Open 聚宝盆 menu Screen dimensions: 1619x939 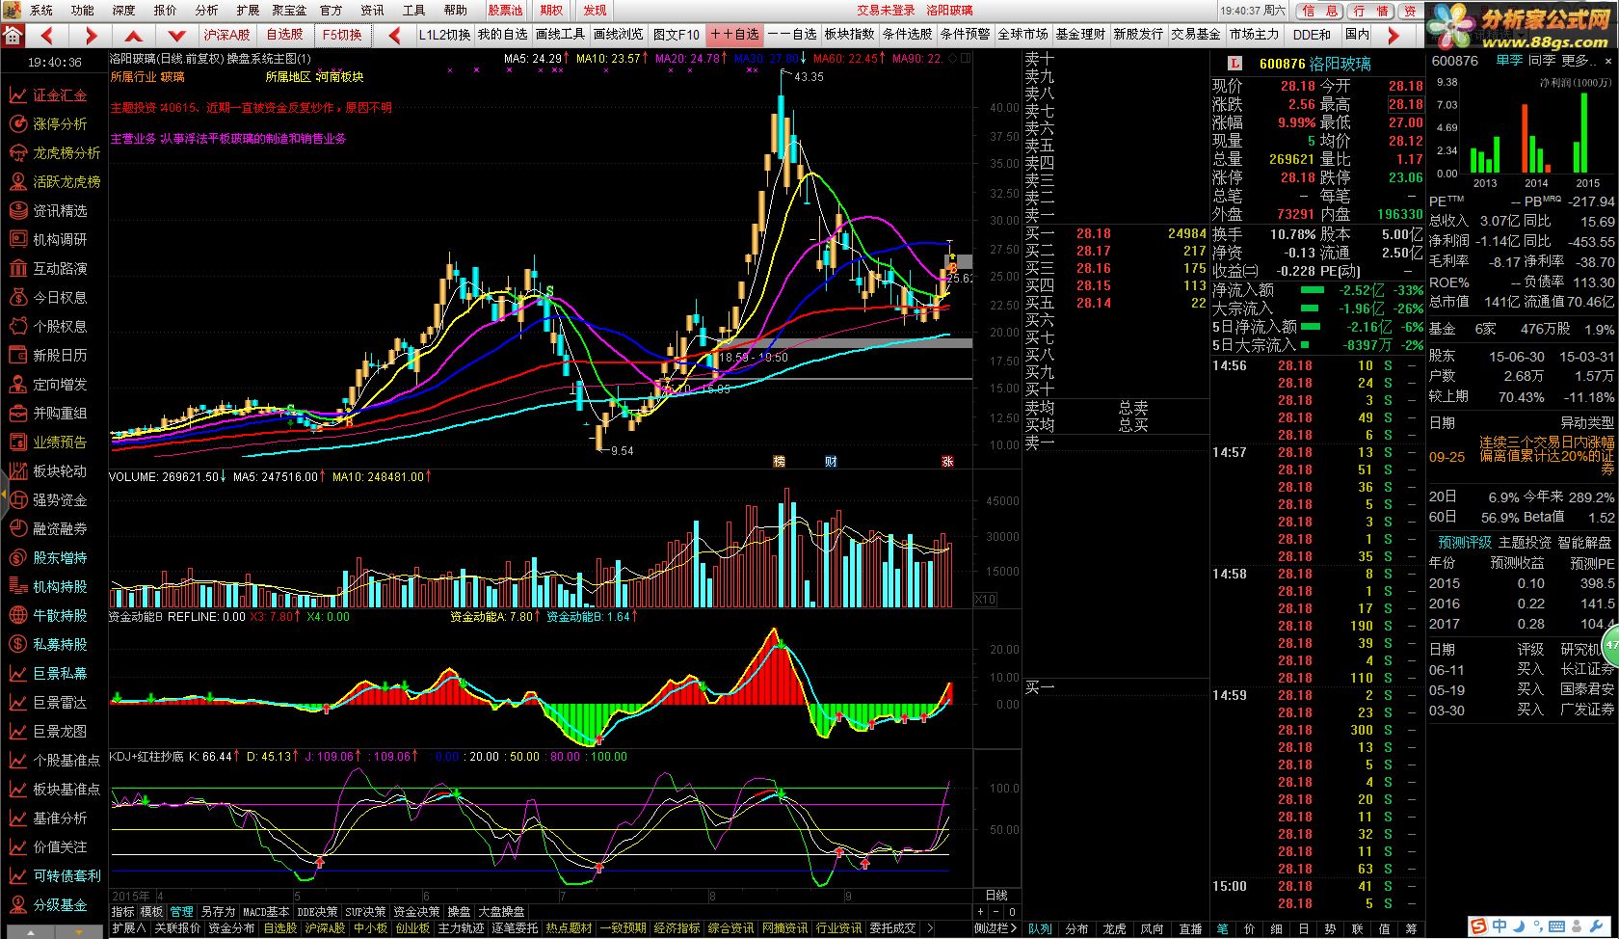tap(289, 11)
